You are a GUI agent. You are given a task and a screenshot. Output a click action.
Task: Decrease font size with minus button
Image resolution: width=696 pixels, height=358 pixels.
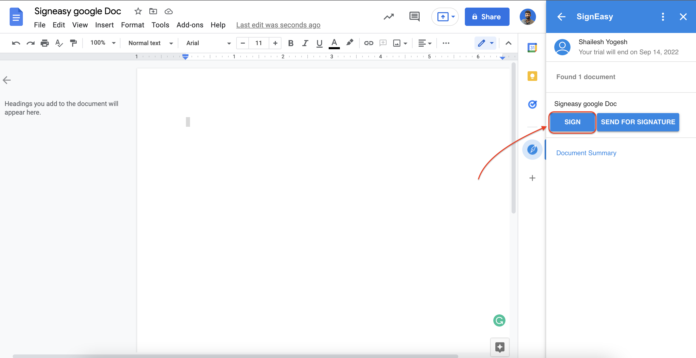coord(243,43)
